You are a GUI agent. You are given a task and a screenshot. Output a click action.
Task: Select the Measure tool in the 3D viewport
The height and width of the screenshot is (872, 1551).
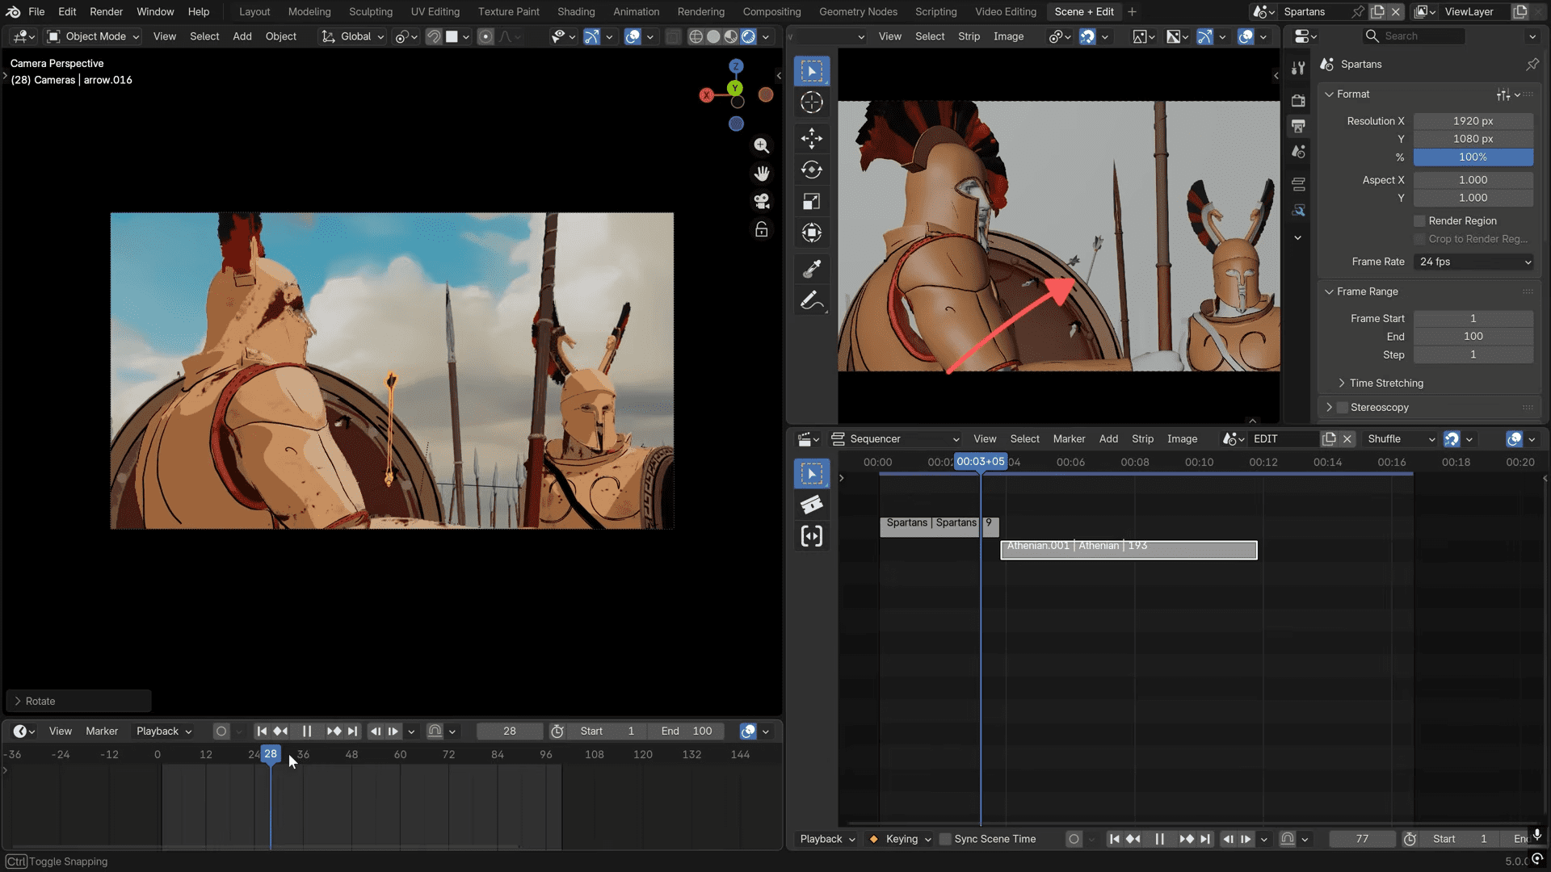tap(811, 269)
